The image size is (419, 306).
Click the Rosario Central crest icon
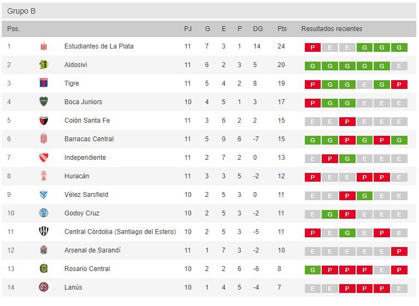(44, 269)
